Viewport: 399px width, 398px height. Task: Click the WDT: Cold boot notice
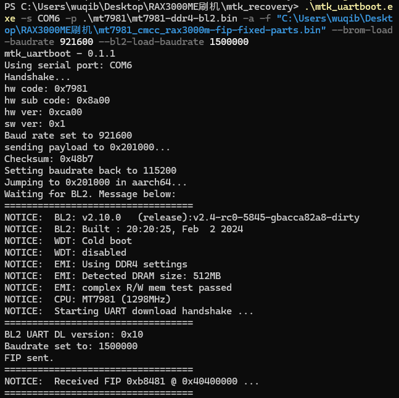68,241
